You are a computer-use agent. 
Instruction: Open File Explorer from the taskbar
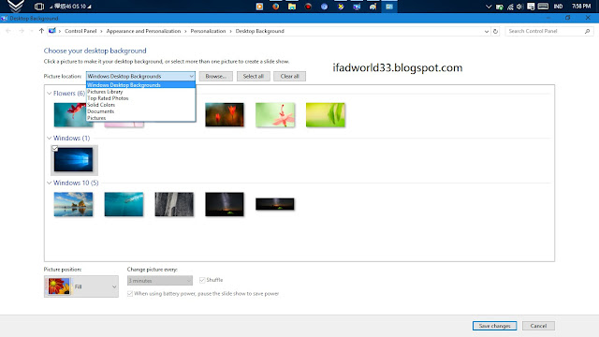(x=292, y=7)
